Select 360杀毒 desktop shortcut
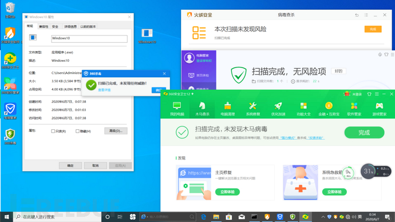 [10, 137]
